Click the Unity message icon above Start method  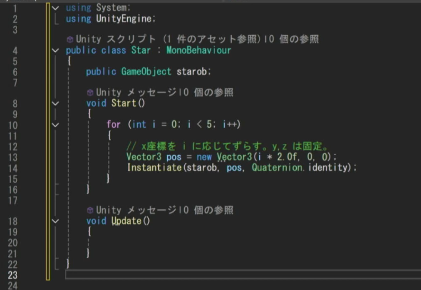(x=90, y=93)
